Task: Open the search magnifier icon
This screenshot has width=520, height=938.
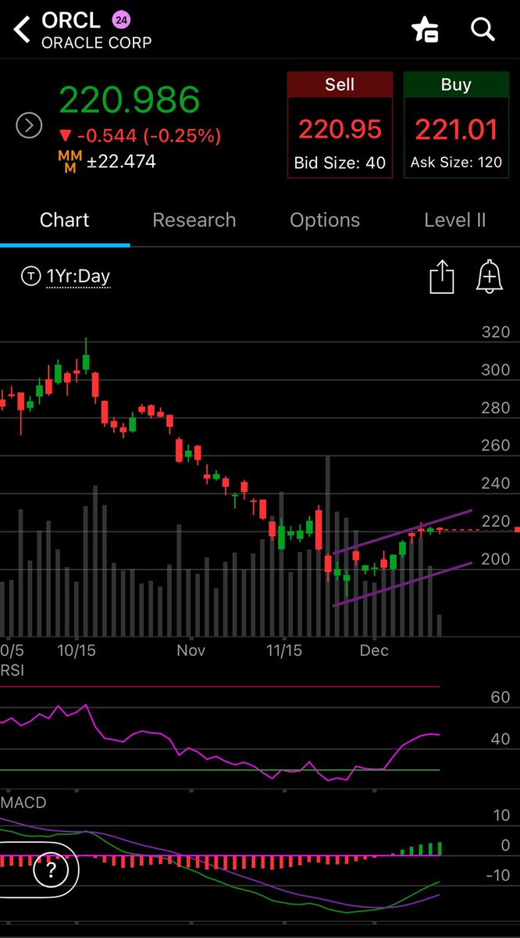Action: 483,30
